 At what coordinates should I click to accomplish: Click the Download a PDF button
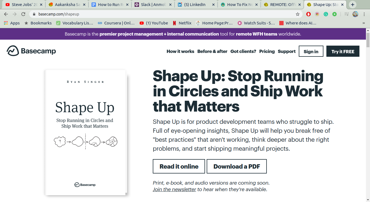point(237,166)
